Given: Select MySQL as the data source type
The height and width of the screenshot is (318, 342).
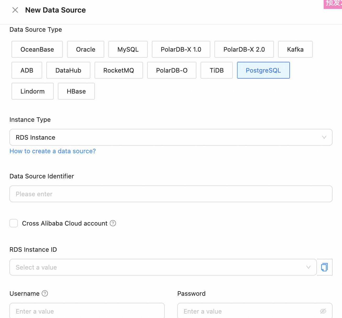Looking at the screenshot, I should (x=128, y=49).
